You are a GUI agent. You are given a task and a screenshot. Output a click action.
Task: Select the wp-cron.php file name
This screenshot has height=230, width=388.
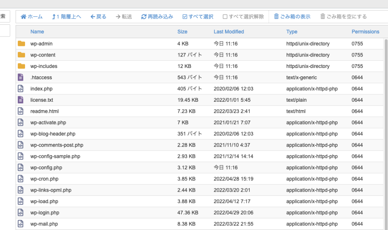(44, 179)
